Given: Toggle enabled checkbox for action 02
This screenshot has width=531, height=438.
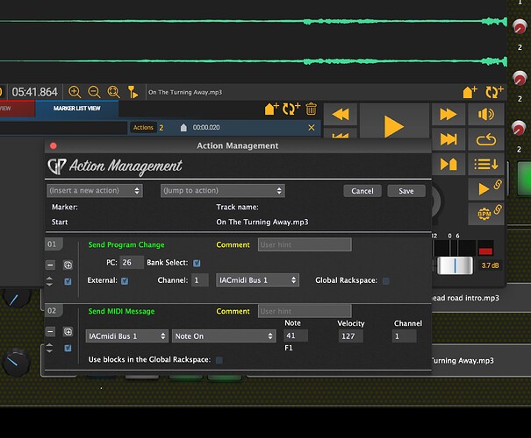Looking at the screenshot, I should click(68, 348).
